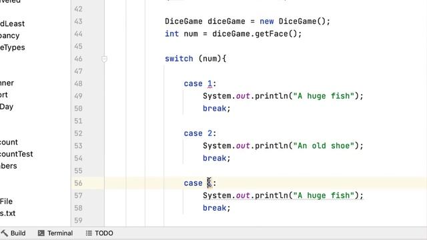Click the 'switch' keyword on line 46
The width and height of the screenshot is (427, 240).
click(179, 59)
